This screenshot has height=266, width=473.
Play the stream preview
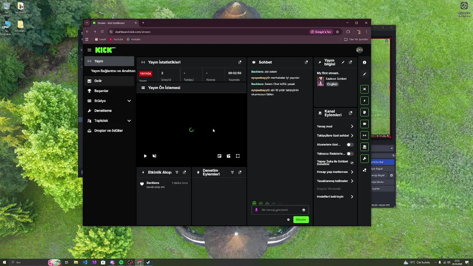click(x=145, y=156)
